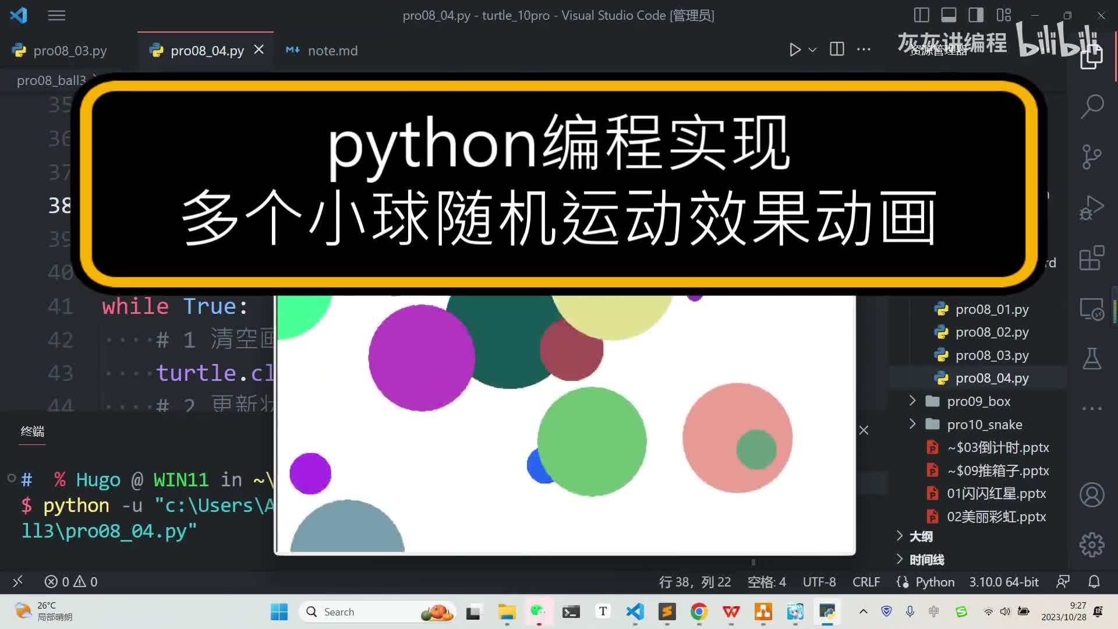This screenshot has height=629, width=1118.
Task: Open Testing flask view icon
Action: (x=1092, y=359)
